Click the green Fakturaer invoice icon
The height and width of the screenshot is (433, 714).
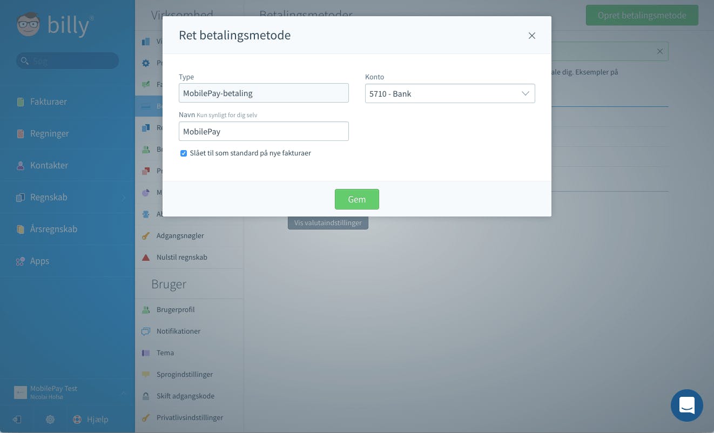coord(21,102)
